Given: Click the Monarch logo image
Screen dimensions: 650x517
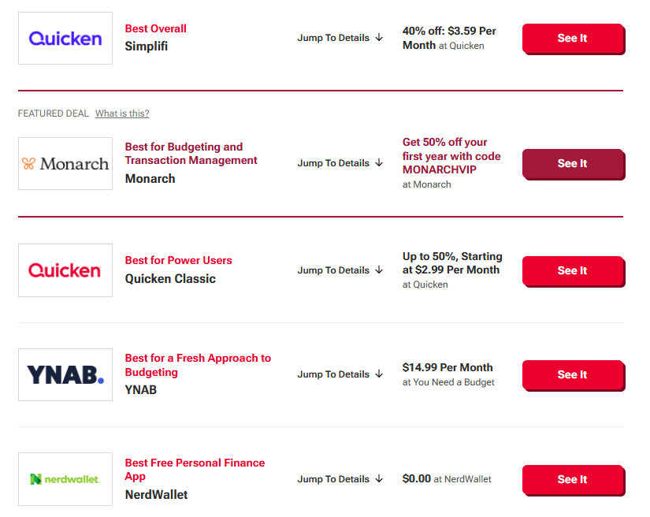Looking at the screenshot, I should 65,164.
